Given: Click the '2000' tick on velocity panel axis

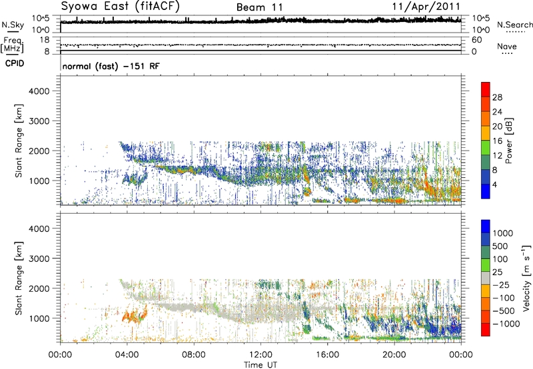Looking at the screenshot, I should (x=39, y=288).
